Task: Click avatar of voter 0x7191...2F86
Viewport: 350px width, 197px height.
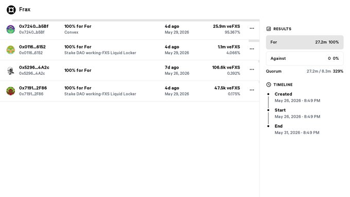Action: [x=11, y=91]
